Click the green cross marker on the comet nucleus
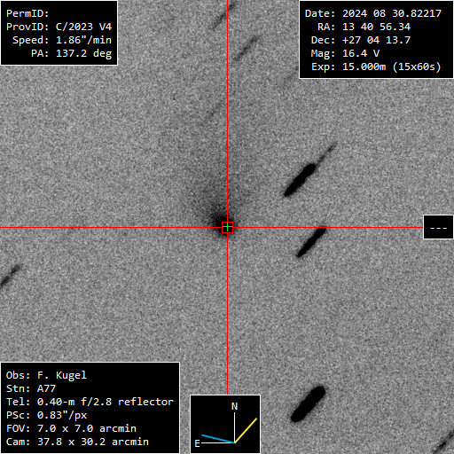The image size is (454, 454). tap(227, 227)
